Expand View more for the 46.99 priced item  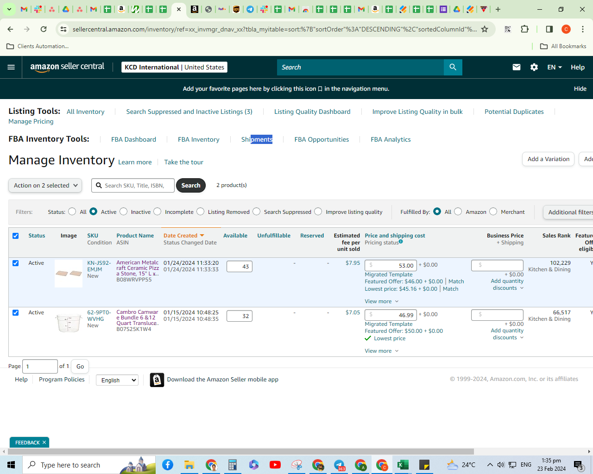coord(381,351)
